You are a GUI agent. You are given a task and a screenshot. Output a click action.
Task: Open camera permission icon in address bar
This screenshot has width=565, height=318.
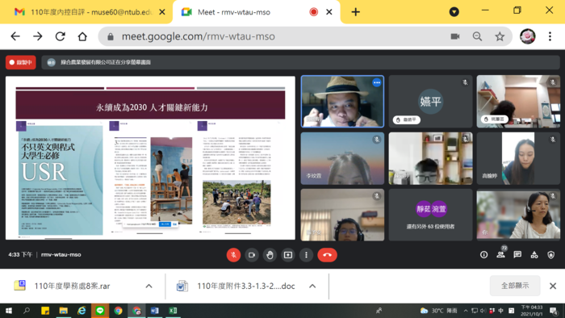(455, 36)
